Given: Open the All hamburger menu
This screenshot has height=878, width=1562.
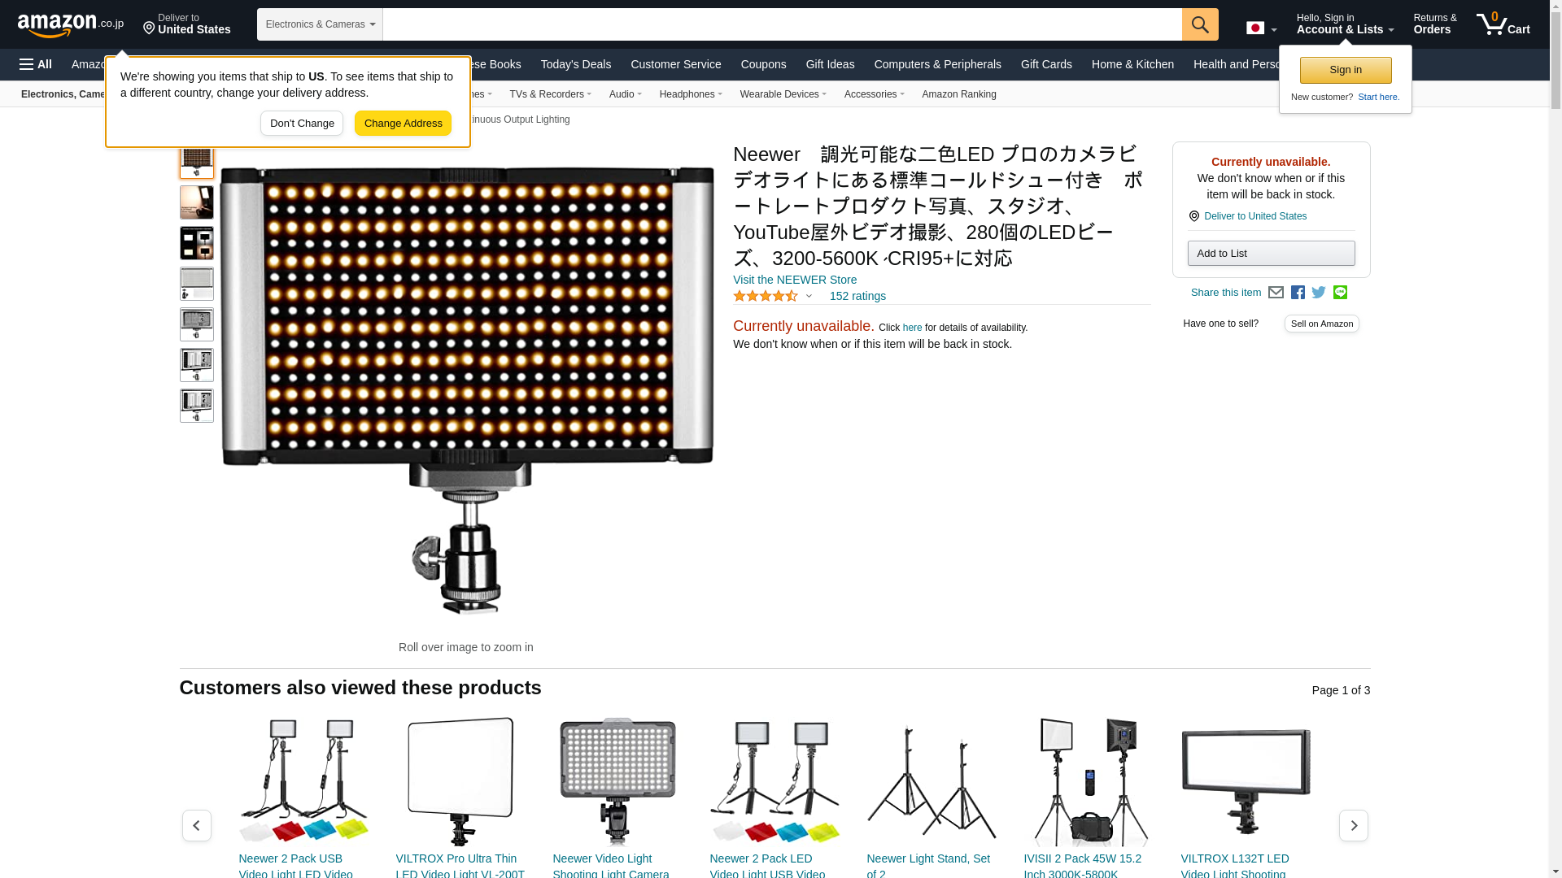Looking at the screenshot, I should click(36, 64).
